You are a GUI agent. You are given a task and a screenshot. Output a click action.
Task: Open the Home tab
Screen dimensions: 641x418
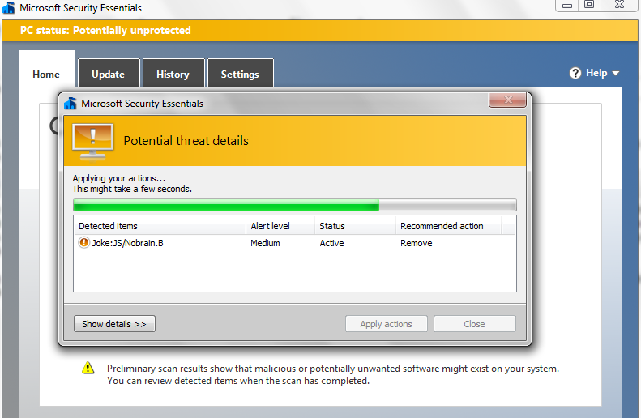tap(47, 69)
